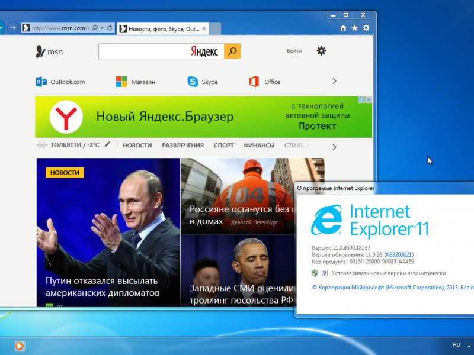
Task: Open msn page settings gear
Action: (321, 51)
